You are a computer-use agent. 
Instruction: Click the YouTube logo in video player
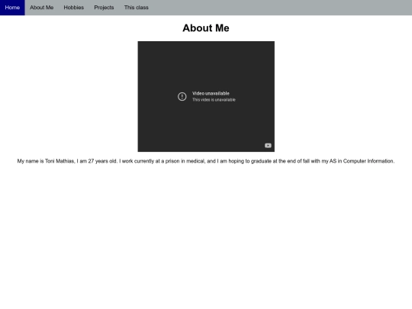(268, 146)
